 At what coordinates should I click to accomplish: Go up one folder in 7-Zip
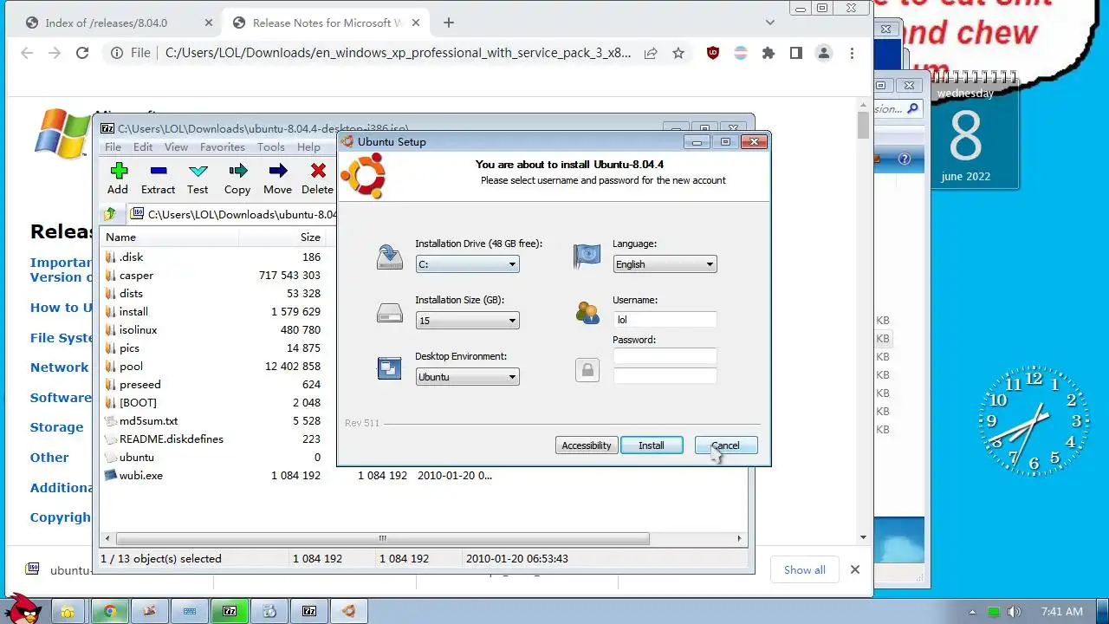point(110,214)
